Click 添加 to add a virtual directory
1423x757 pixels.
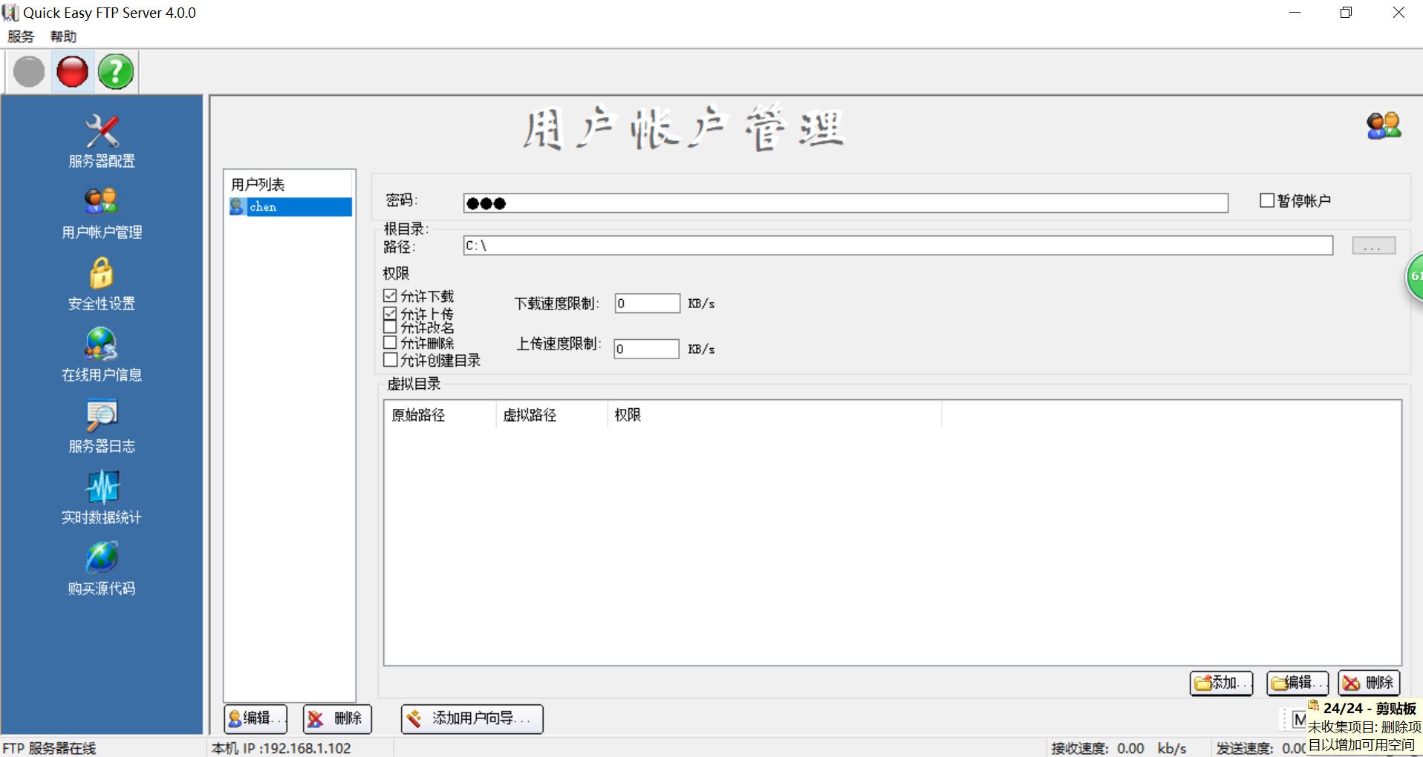[x=1221, y=683]
